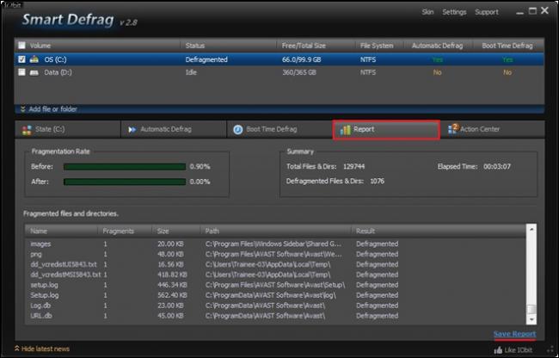Click the bar chart Report icon
The width and height of the screenshot is (559, 358).
point(345,130)
